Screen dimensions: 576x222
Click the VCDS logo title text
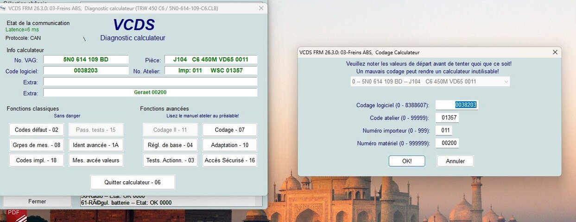point(134,25)
